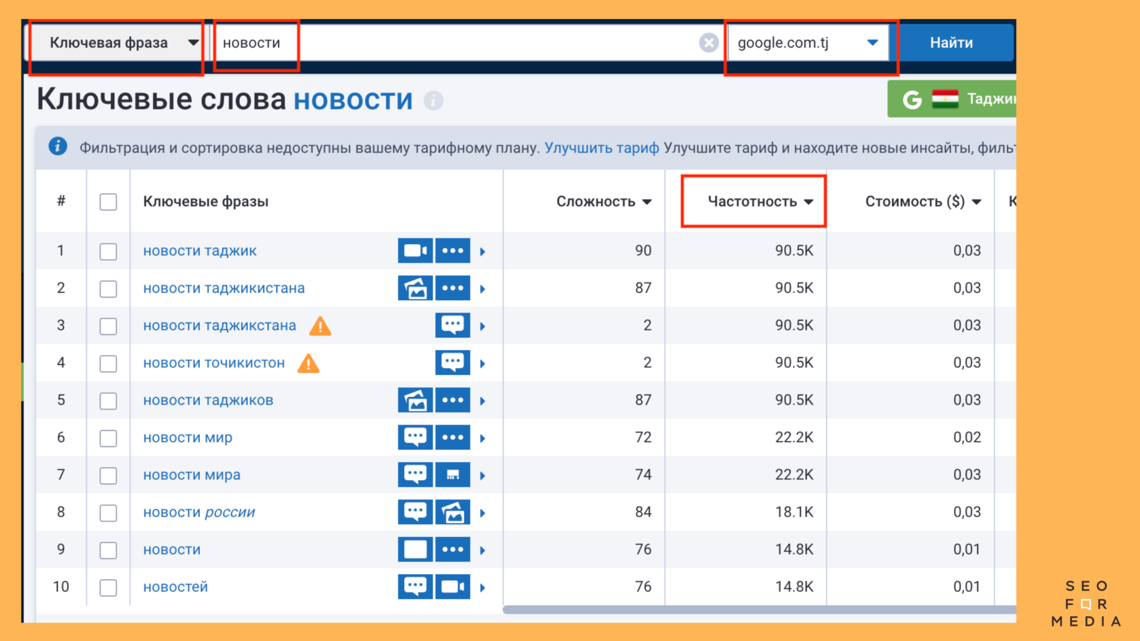Expand the arrow for 'новости таджик' row
The image size is (1140, 641).
[x=483, y=252]
